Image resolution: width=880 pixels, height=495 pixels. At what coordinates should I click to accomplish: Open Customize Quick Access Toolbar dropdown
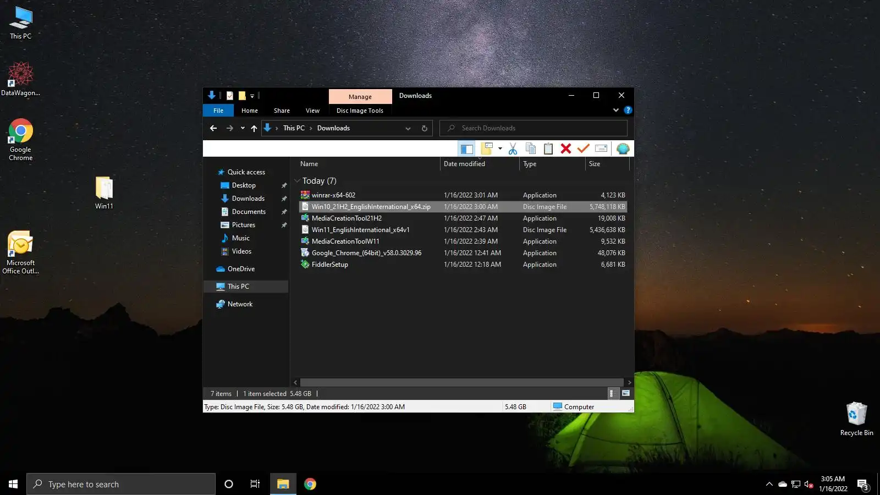tap(252, 96)
